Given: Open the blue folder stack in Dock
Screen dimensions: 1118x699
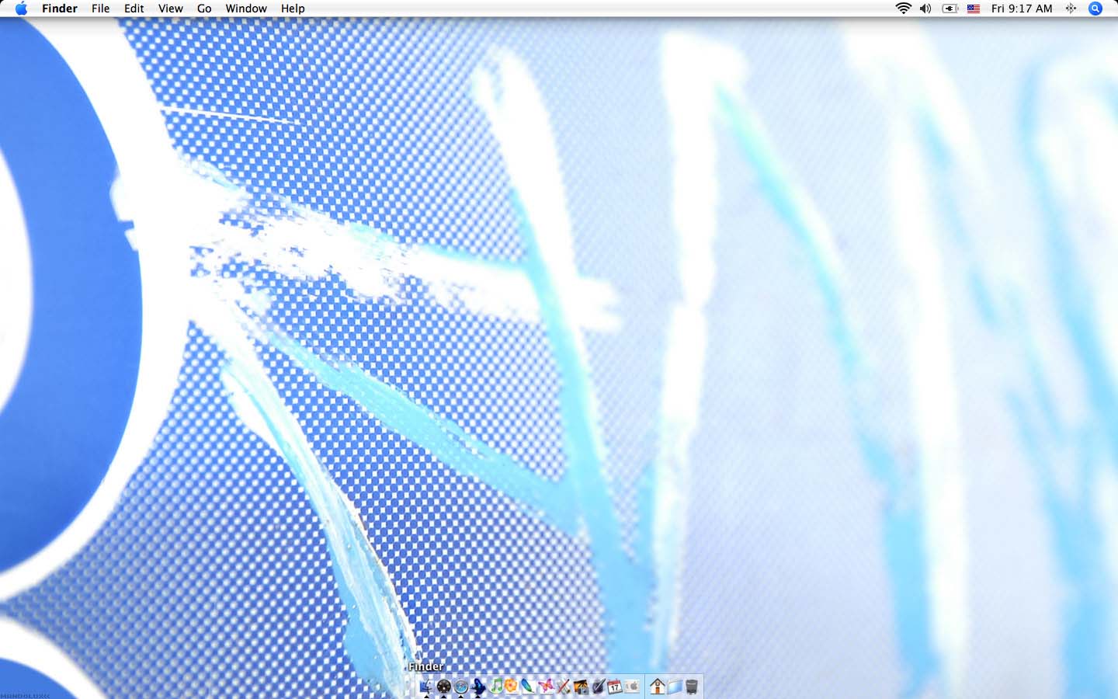Looking at the screenshot, I should 675,687.
